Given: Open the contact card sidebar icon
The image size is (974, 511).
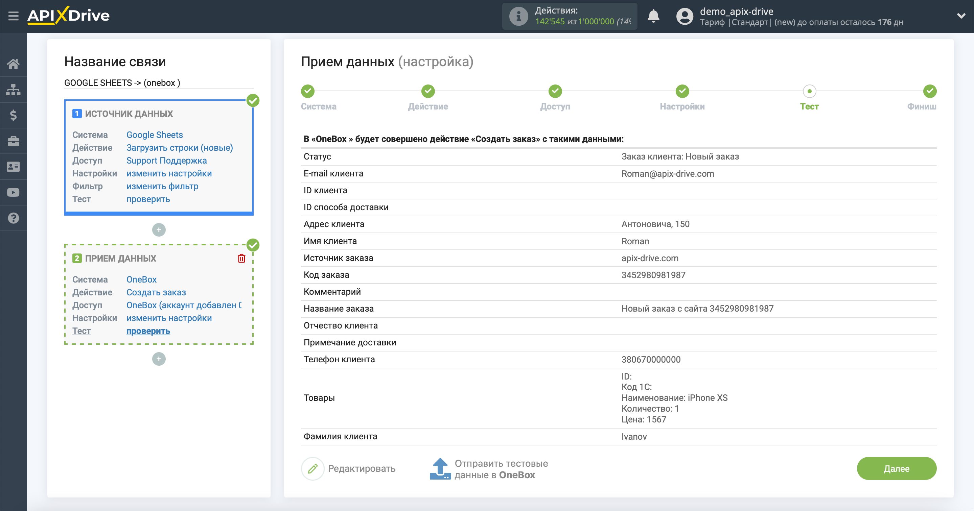Looking at the screenshot, I should point(13,167).
